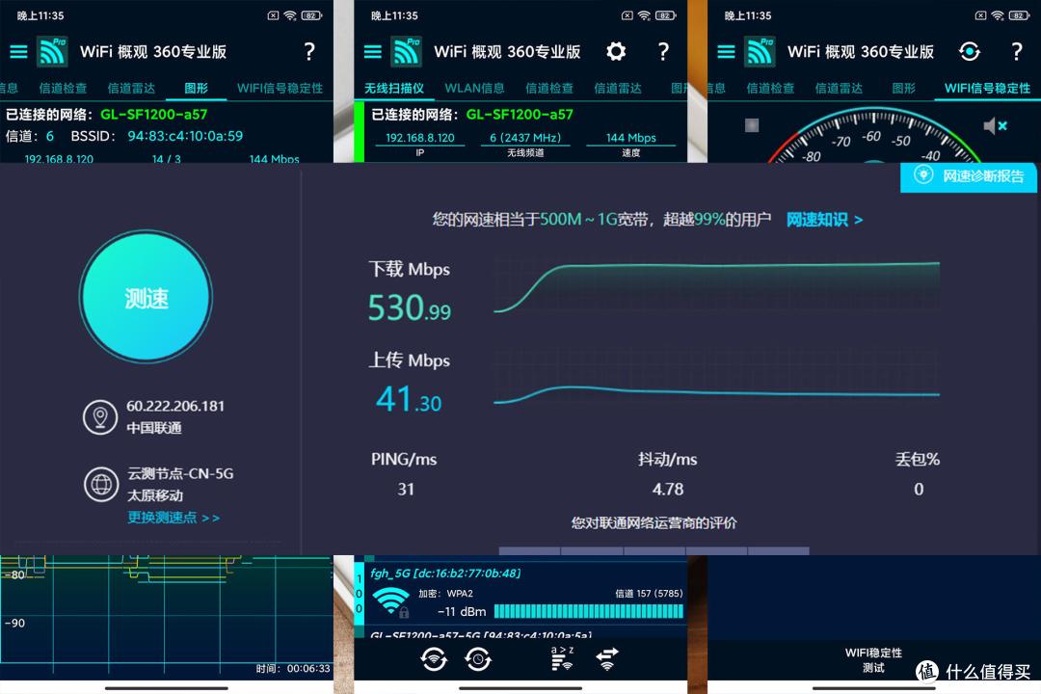Open WIFI信号稳定性 tab in left screen
The height and width of the screenshot is (694, 1041).
[280, 89]
